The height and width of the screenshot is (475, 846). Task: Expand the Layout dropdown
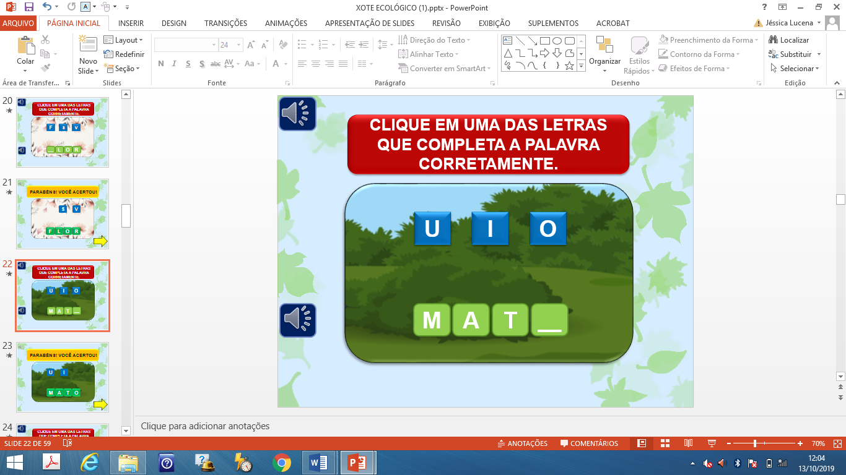click(x=127, y=40)
